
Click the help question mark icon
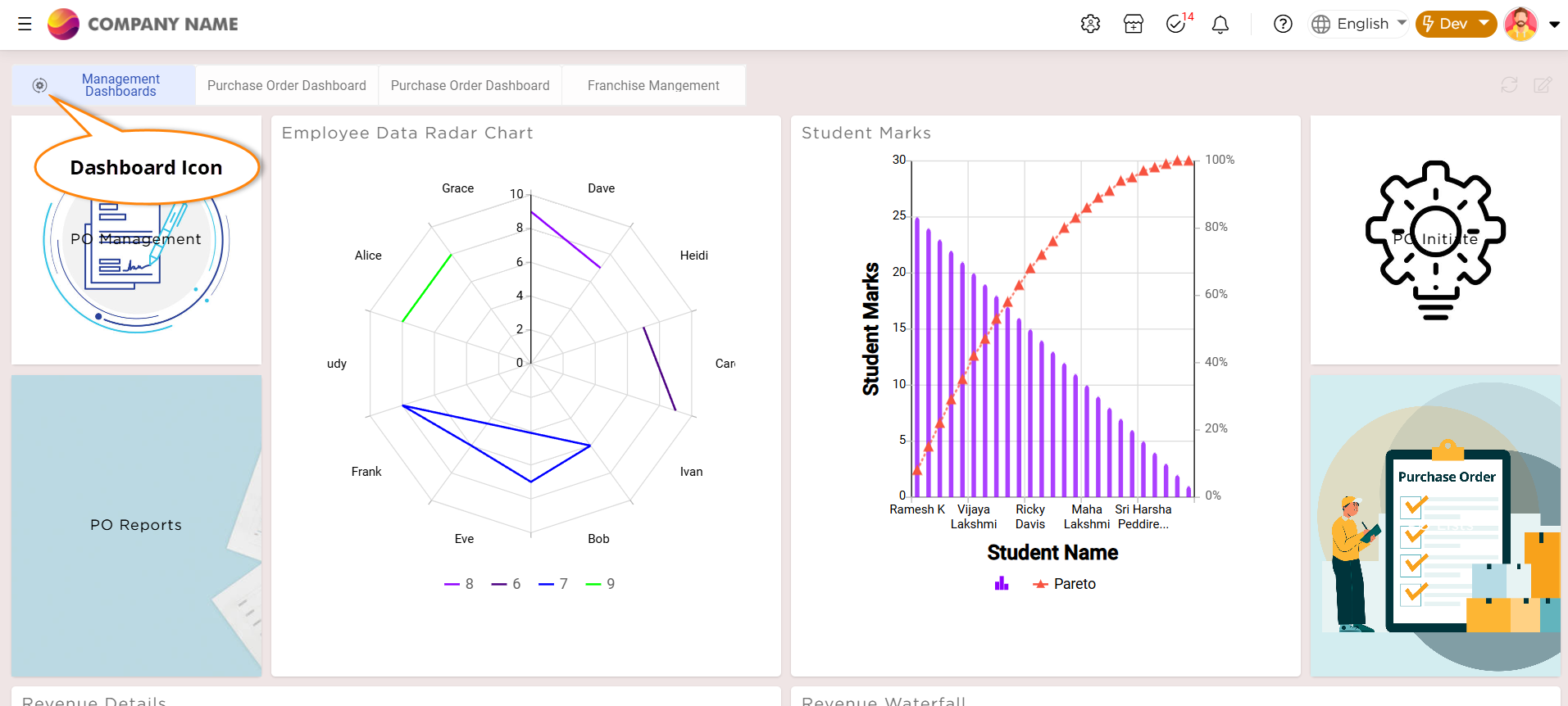point(1283,24)
